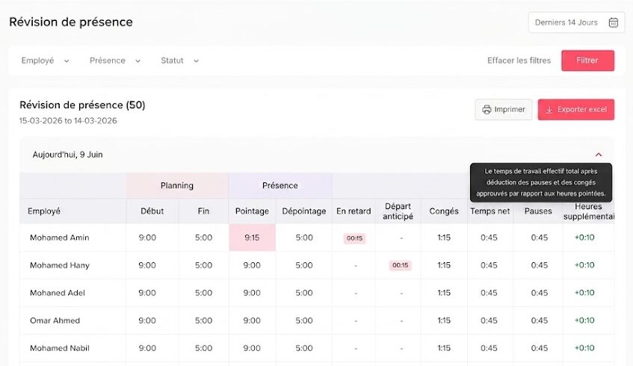The width and height of the screenshot is (633, 366).
Task: Click the 00:15 early departure badge for Mohamed Hany
Action: click(x=400, y=265)
